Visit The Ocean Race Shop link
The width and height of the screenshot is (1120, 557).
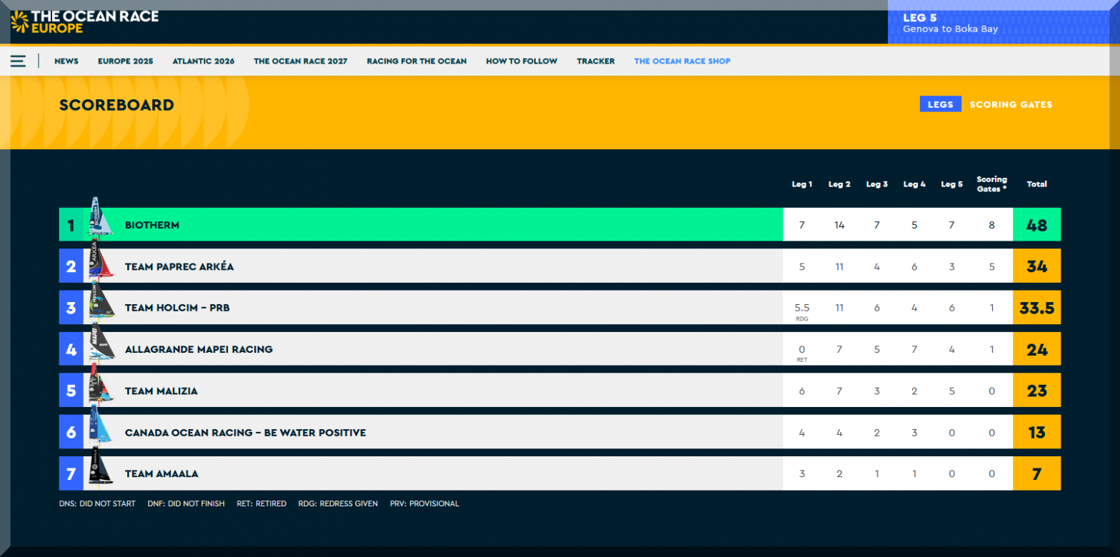[682, 61]
